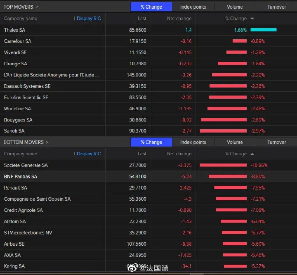Switch Bottom Movers to the Index points tab

click(x=193, y=142)
